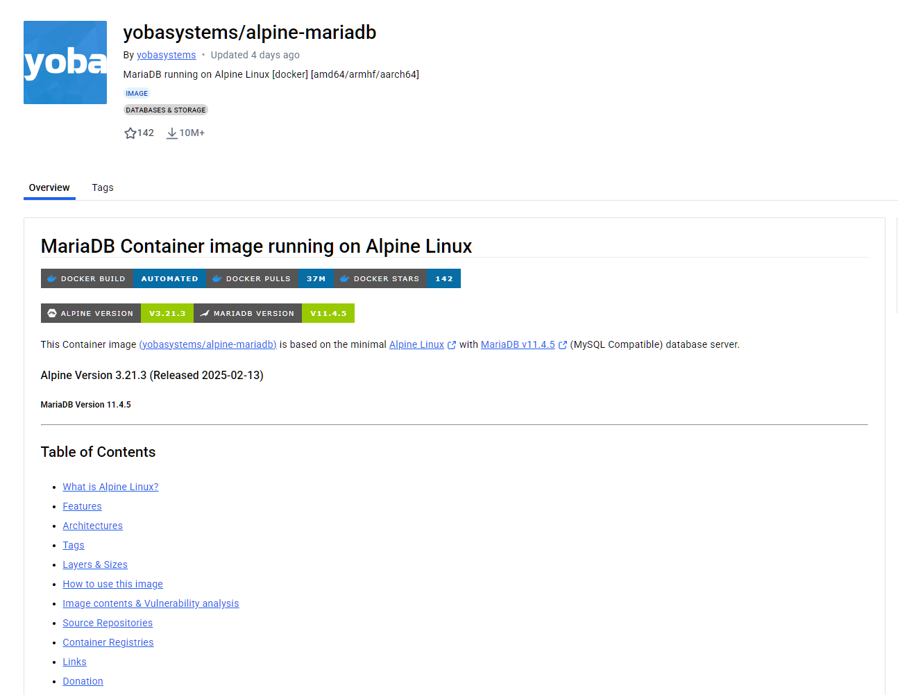Click the star icon next to 142
This screenshot has height=695, width=898.
[x=130, y=133]
